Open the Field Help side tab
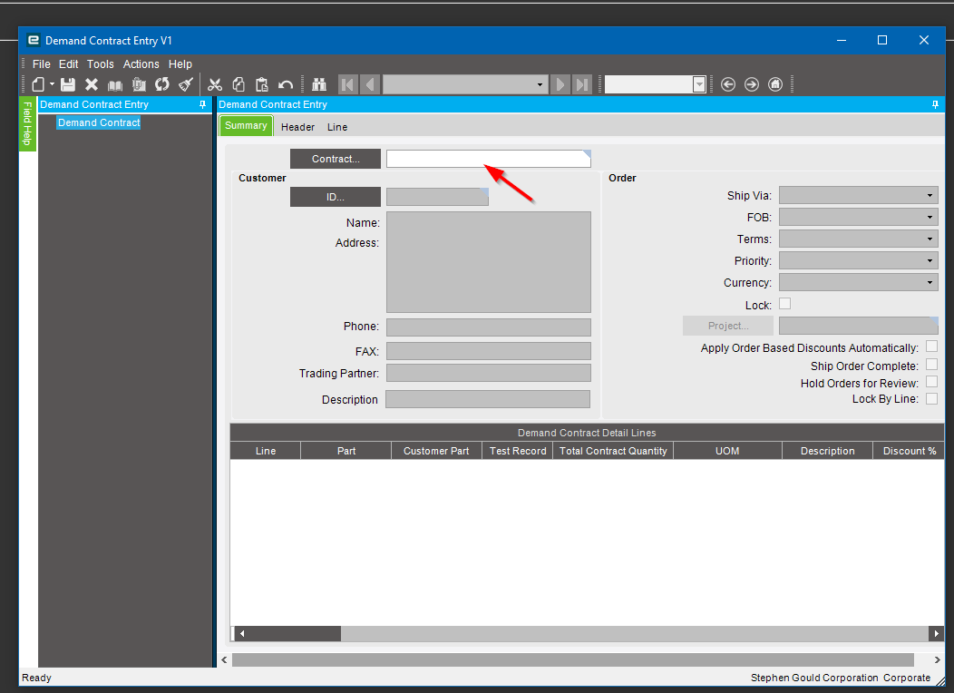This screenshot has width=954, height=693. [27, 123]
